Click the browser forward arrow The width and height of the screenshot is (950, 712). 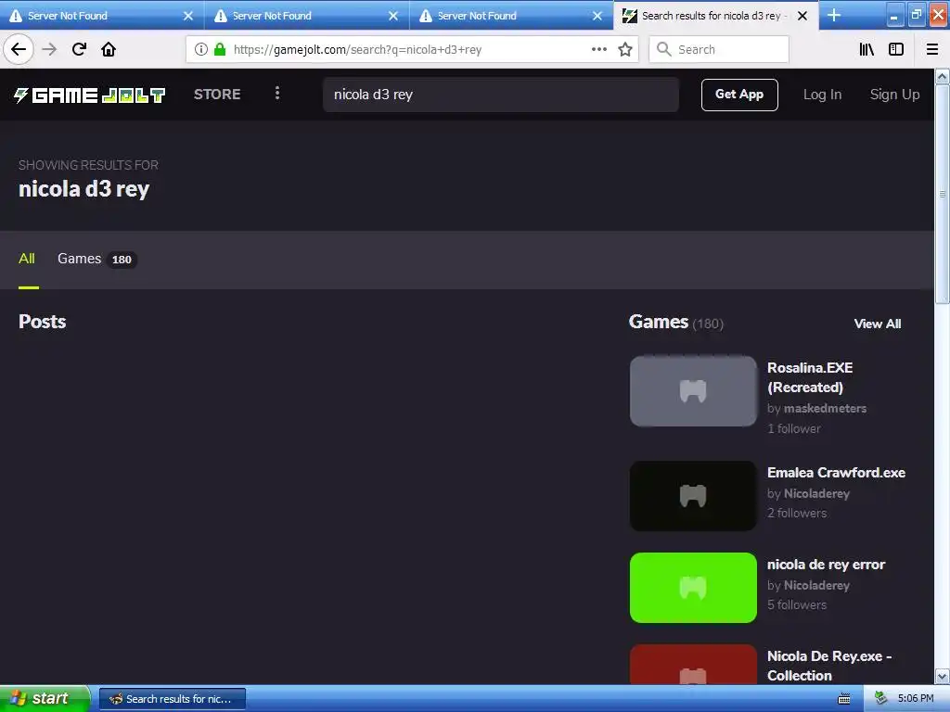pyautogui.click(x=49, y=49)
